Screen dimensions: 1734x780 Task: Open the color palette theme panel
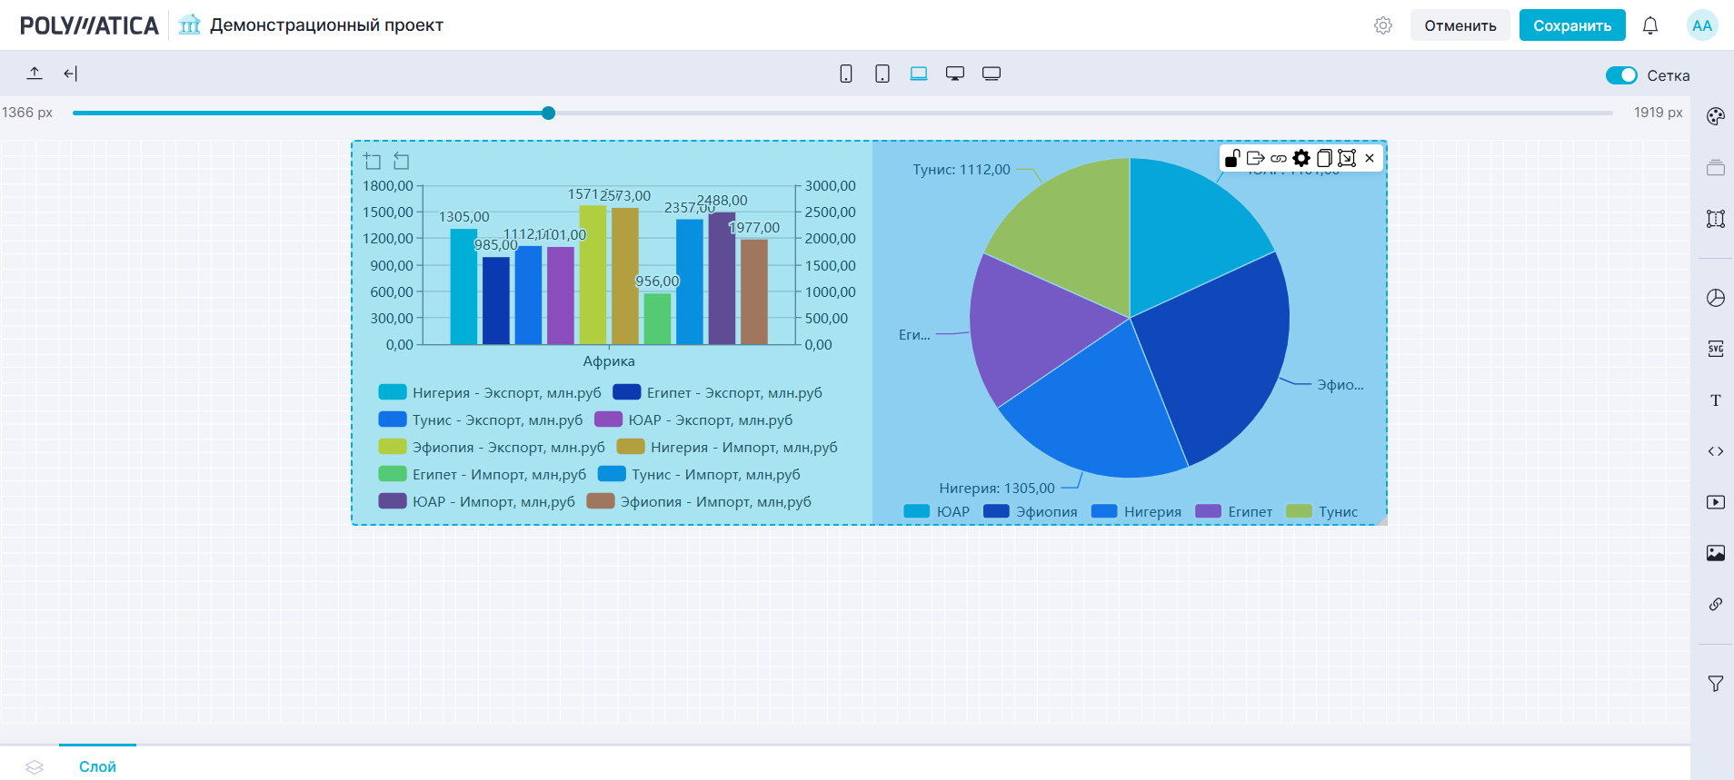pyautogui.click(x=1715, y=116)
